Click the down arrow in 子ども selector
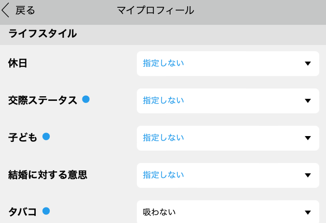This screenshot has height=223, width=326. coord(308,138)
